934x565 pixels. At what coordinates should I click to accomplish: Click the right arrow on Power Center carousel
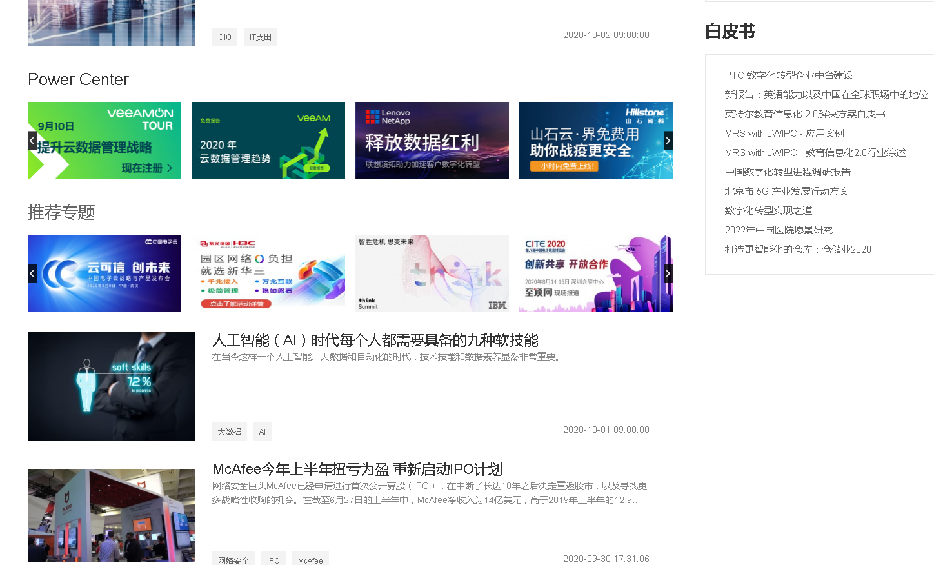point(668,140)
